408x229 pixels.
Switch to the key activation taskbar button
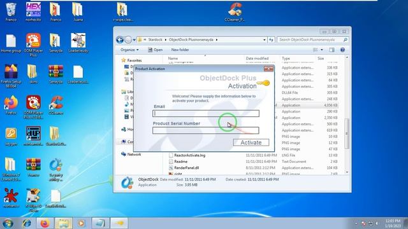tap(119, 223)
